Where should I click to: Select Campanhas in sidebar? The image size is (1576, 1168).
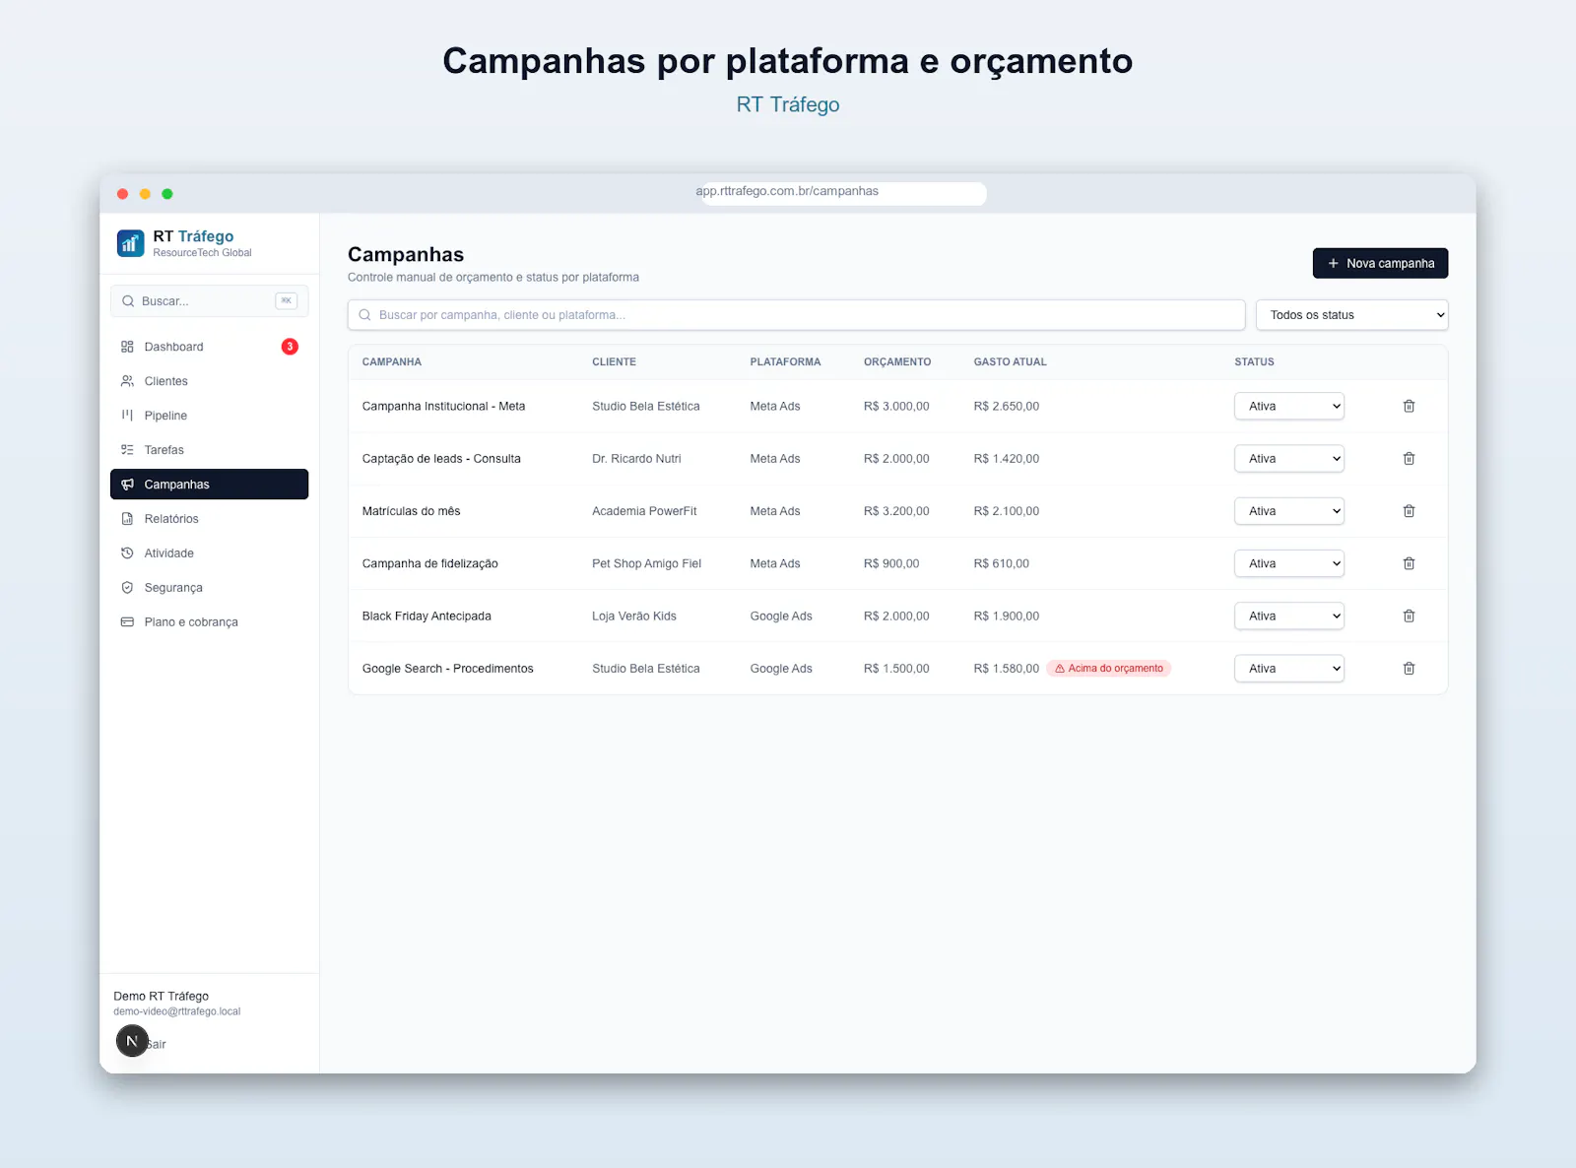point(209,485)
